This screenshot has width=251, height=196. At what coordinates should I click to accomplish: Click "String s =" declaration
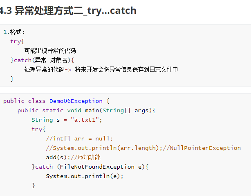[49, 120]
